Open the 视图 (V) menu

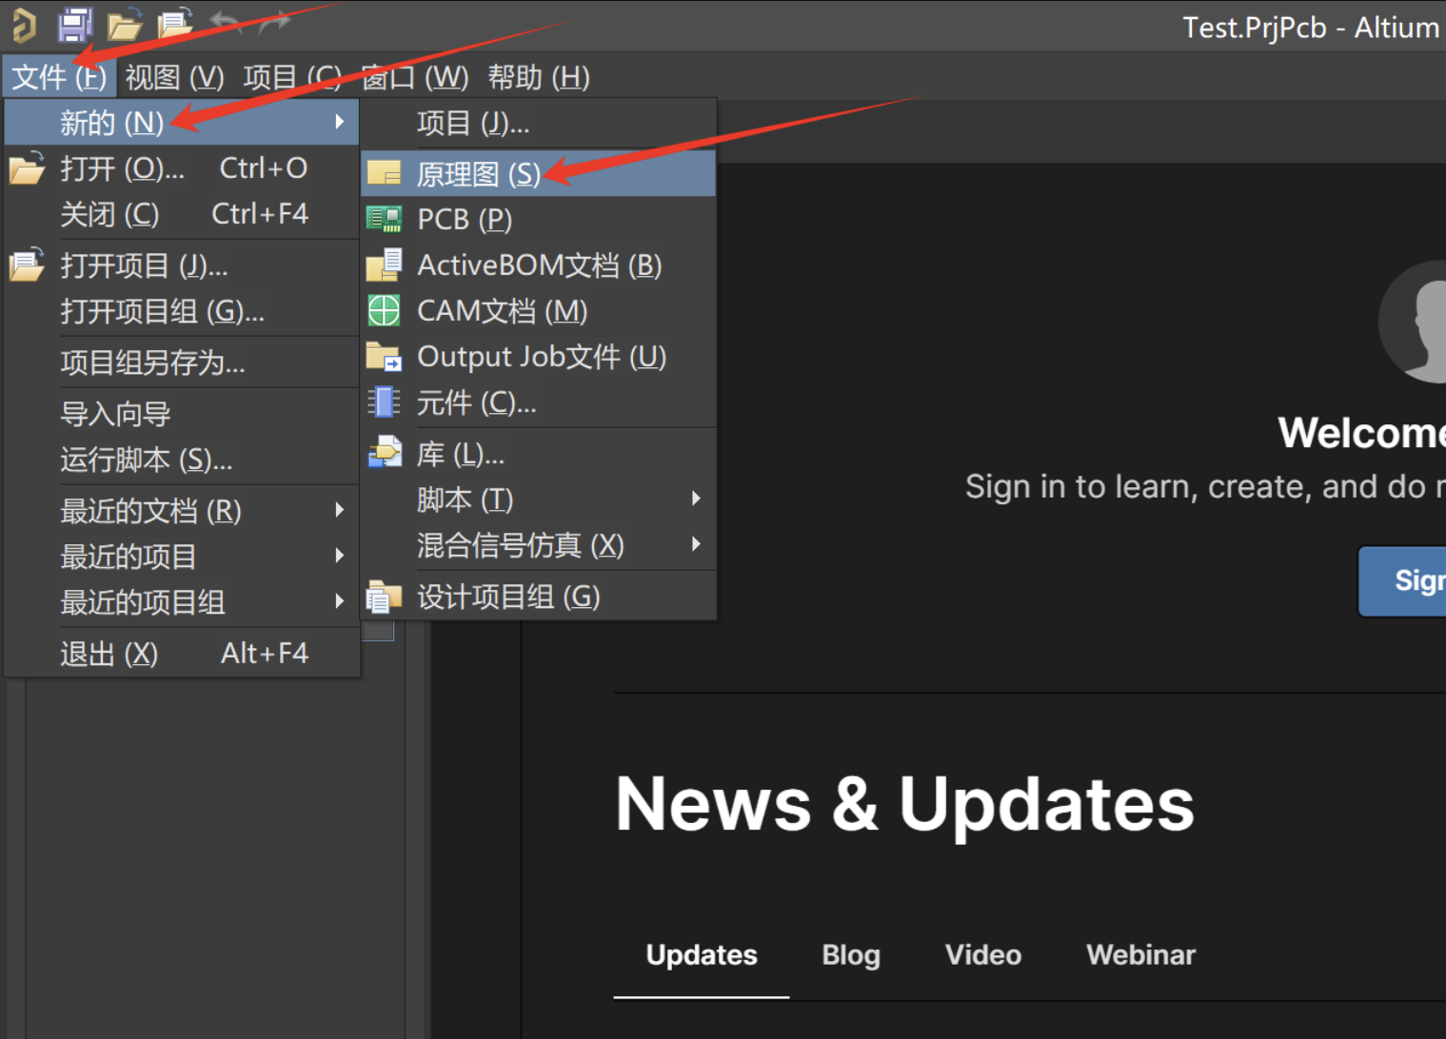(x=174, y=76)
